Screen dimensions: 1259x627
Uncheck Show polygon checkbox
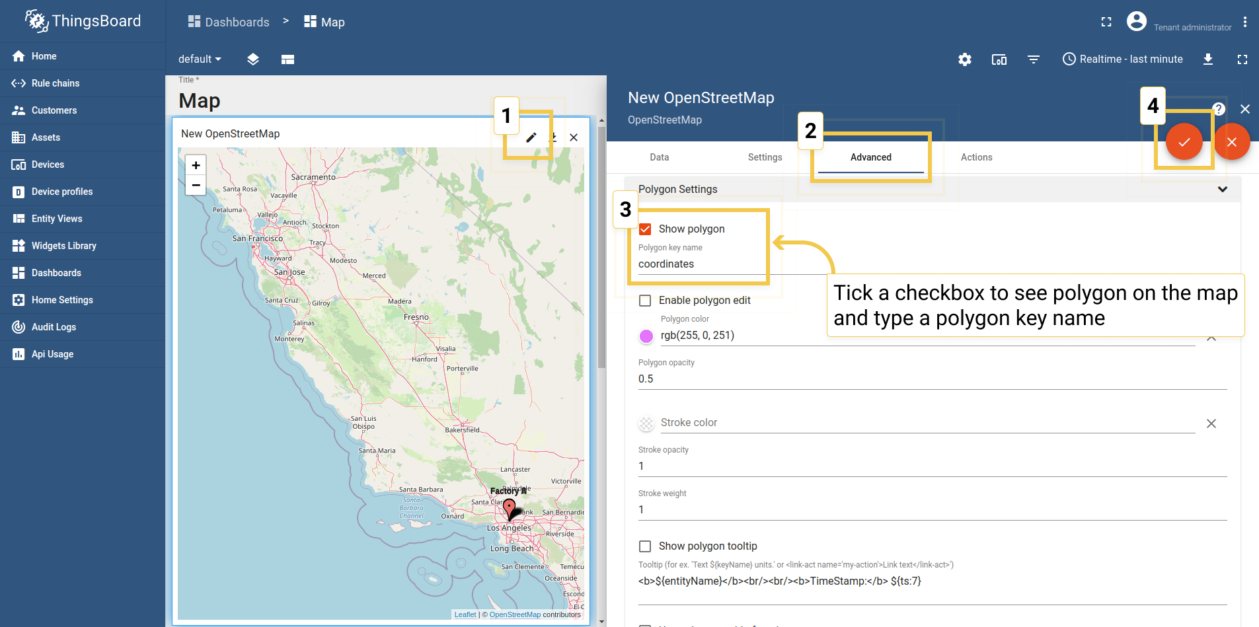tap(646, 229)
